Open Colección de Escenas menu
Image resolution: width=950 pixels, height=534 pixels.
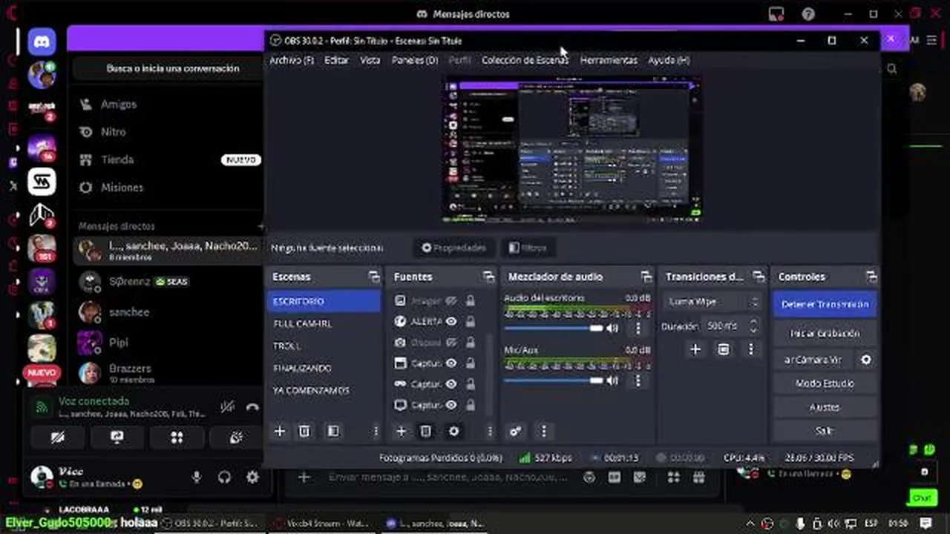525,60
